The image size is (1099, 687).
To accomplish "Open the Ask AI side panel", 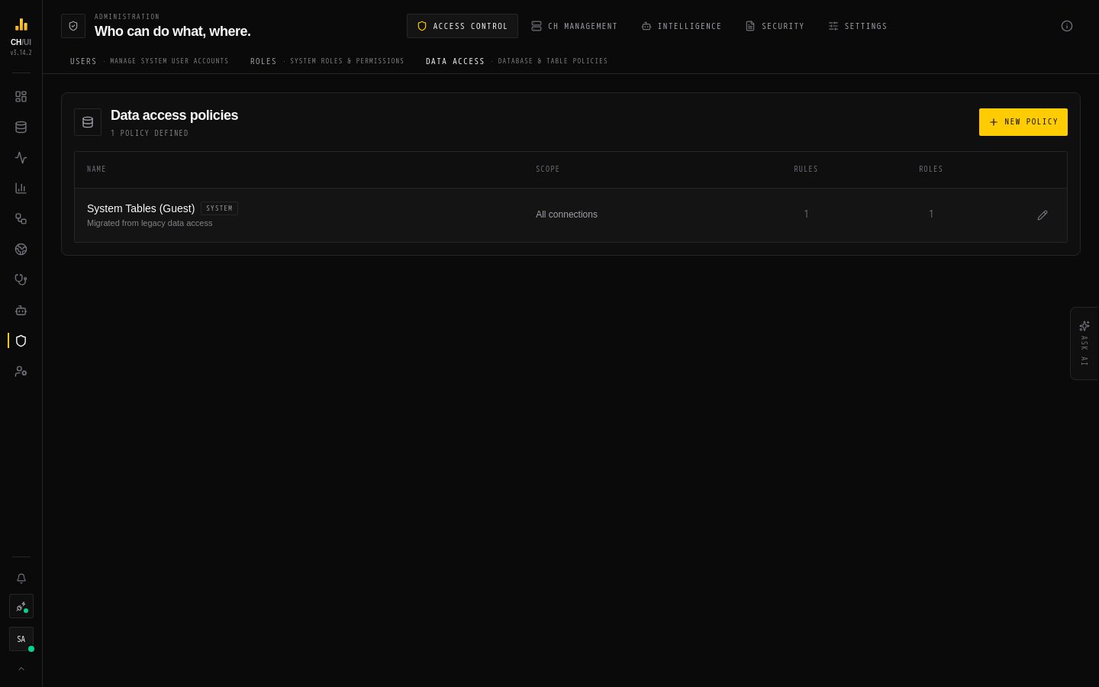I will (1084, 343).
